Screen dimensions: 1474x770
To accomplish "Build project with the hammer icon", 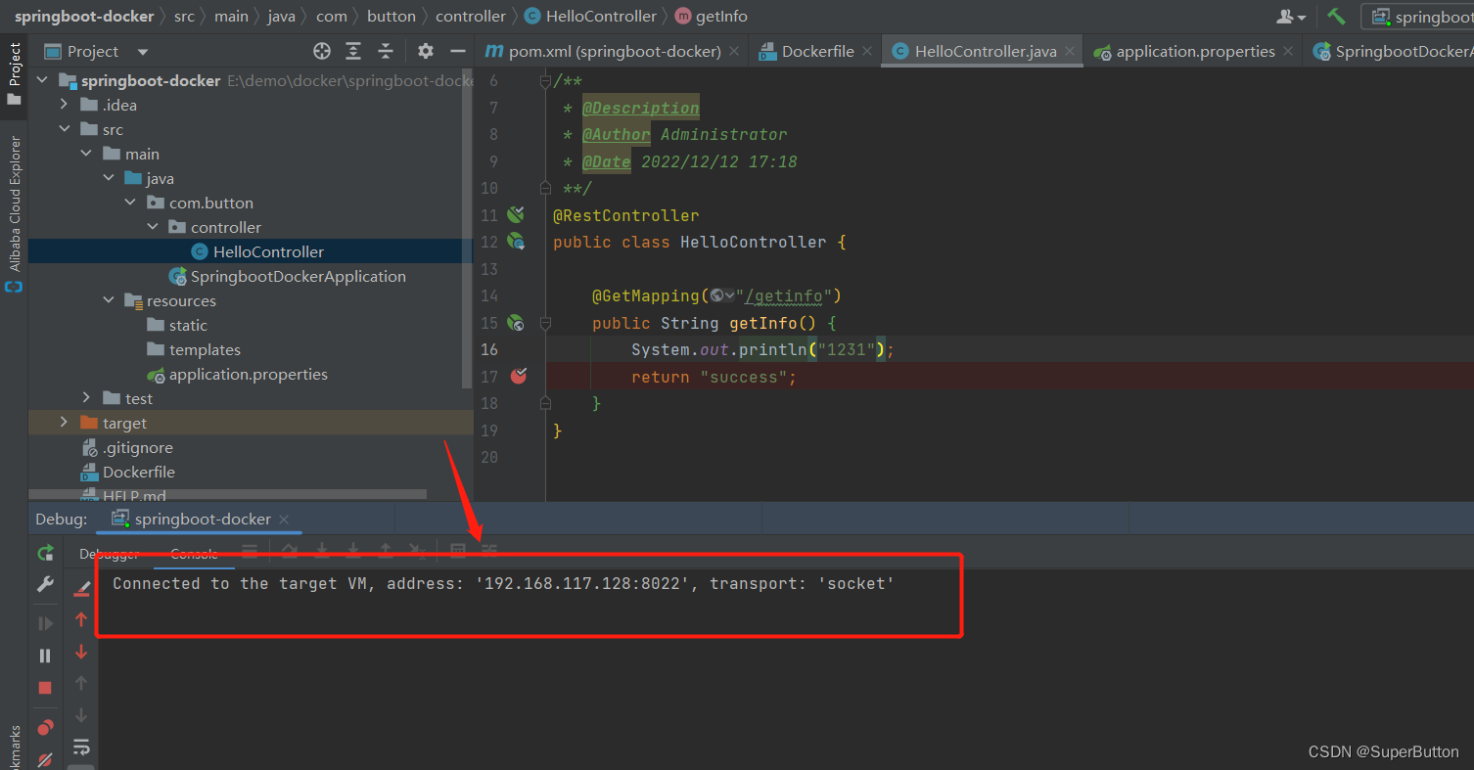I will coord(1336,16).
